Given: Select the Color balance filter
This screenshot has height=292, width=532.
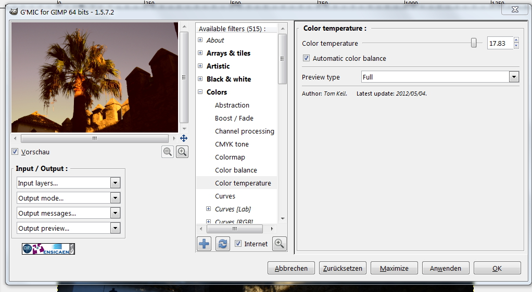Looking at the screenshot, I should [x=236, y=170].
